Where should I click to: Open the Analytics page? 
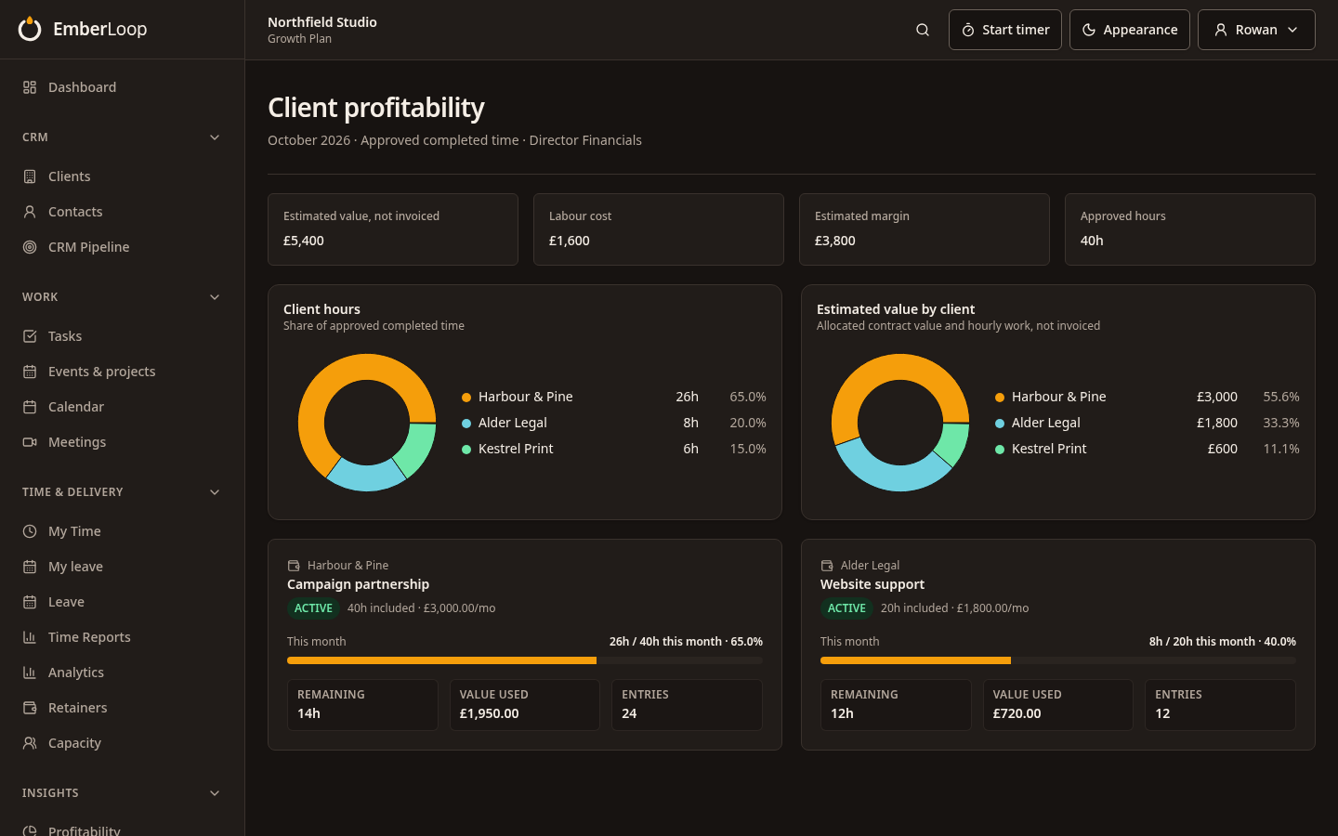(x=122, y=673)
